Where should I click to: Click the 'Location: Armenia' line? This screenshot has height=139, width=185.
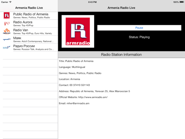click(x=69, y=79)
